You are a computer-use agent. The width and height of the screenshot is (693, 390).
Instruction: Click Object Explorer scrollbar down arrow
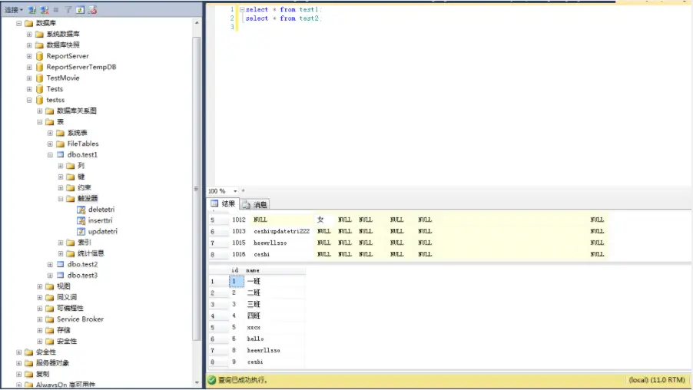point(197,383)
